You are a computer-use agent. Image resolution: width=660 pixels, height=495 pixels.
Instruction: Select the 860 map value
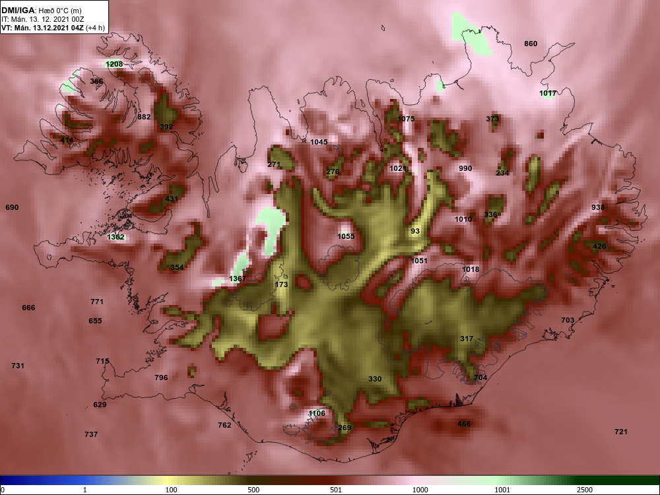pyautogui.click(x=531, y=44)
